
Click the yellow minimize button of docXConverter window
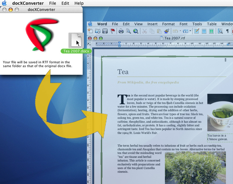click(x=11, y=10)
